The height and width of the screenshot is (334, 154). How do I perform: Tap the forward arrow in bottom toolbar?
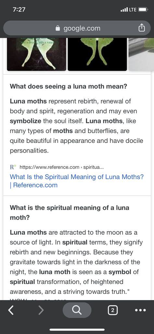point(41,310)
